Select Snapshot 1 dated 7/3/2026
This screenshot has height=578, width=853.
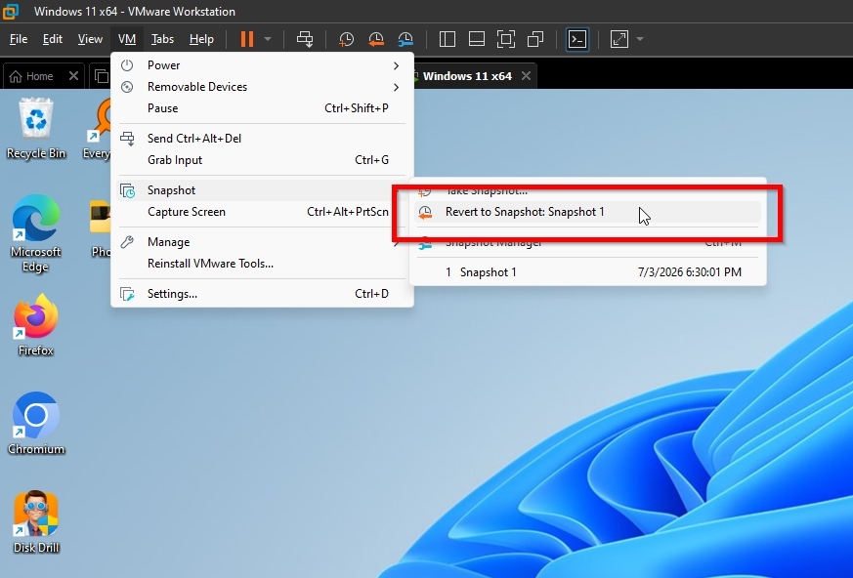pos(587,271)
